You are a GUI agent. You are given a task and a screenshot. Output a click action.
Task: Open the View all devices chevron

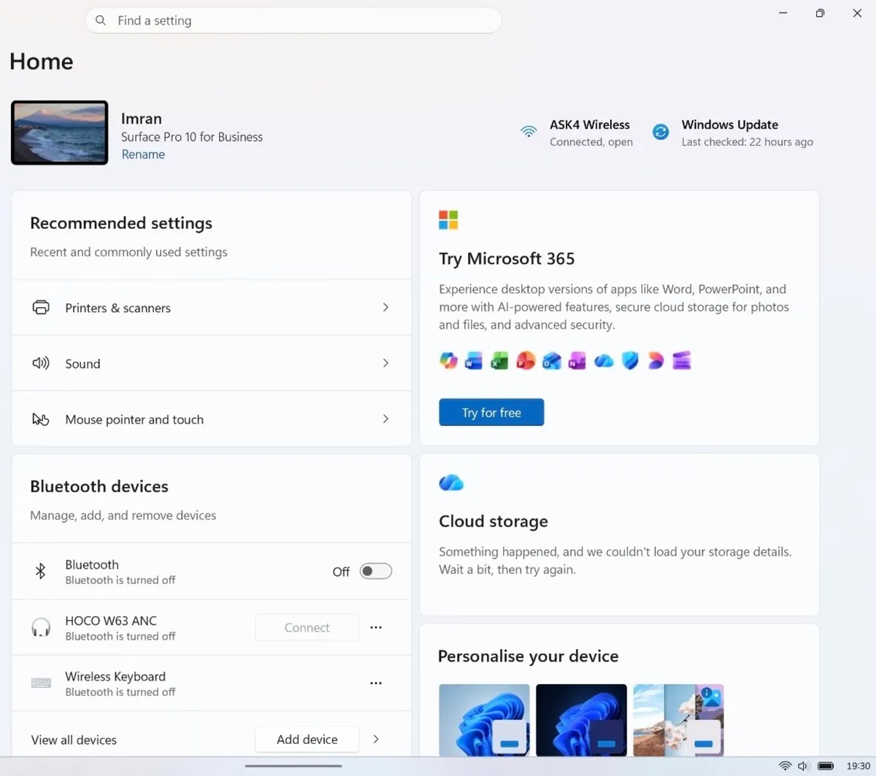(376, 739)
